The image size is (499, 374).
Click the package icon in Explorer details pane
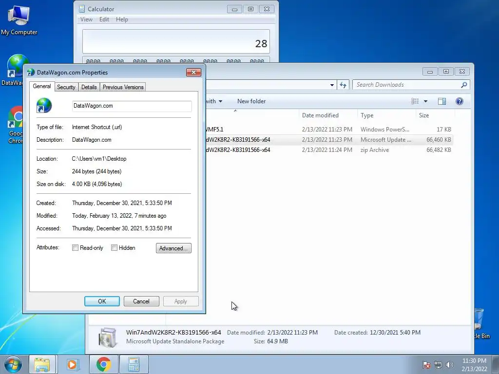click(x=108, y=337)
